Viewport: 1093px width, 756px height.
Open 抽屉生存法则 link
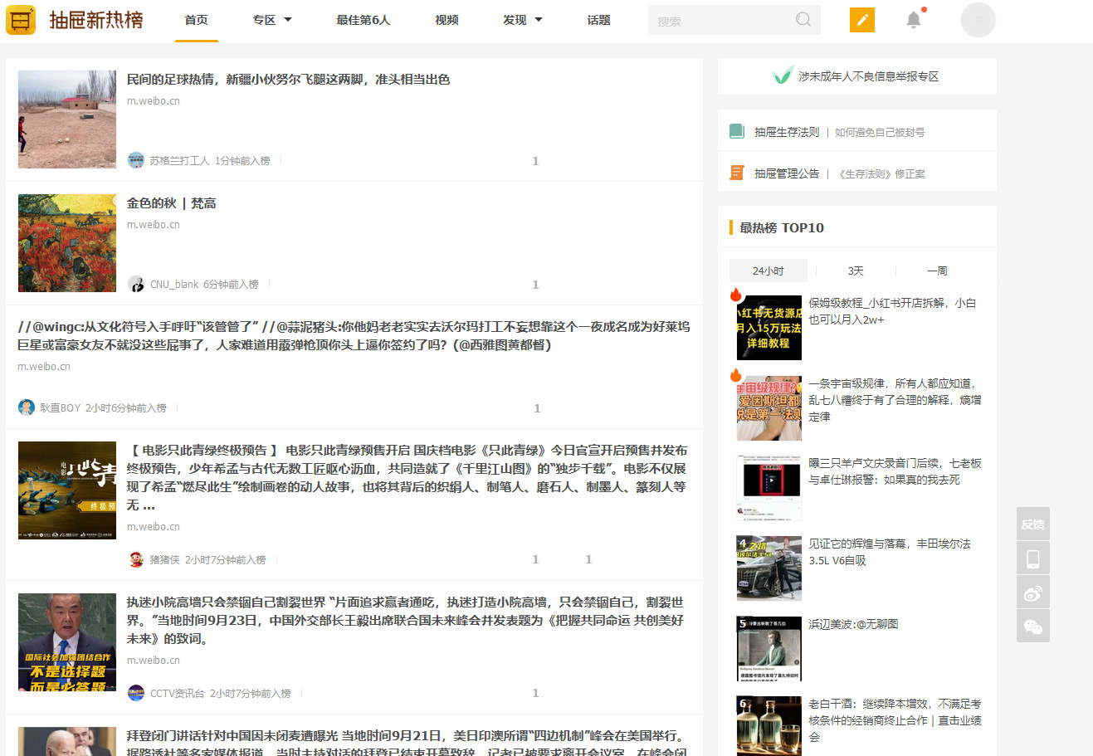tap(787, 132)
